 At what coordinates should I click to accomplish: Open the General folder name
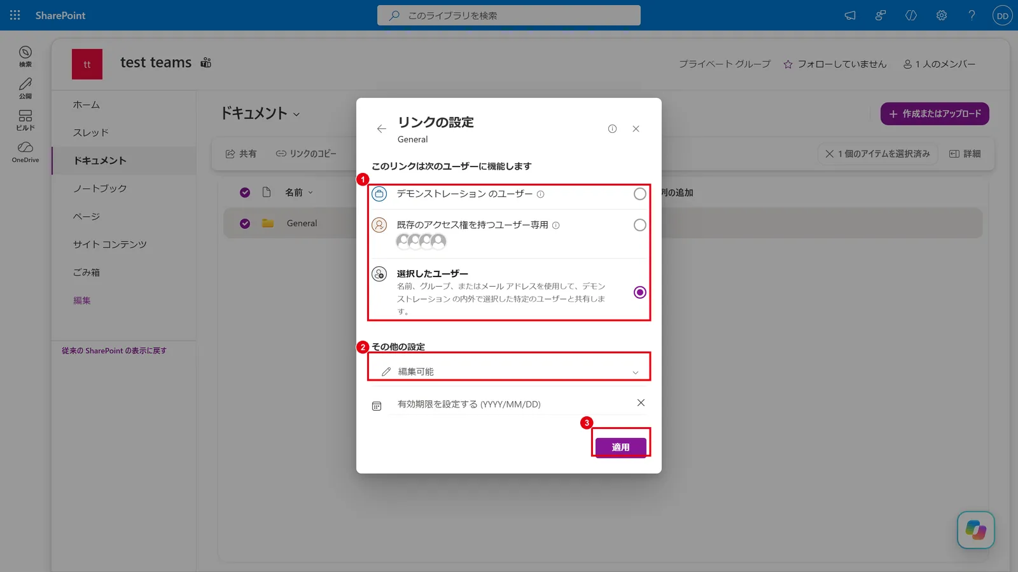pyautogui.click(x=302, y=224)
